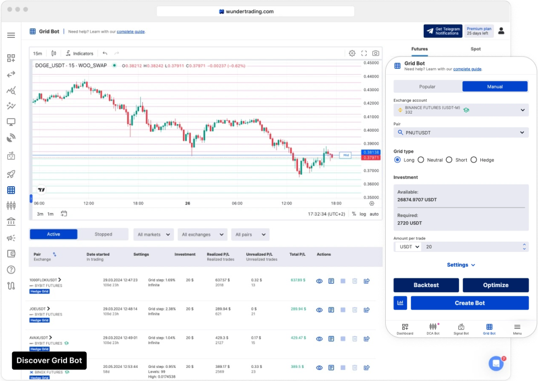The image size is (538, 381).
Task: Switch to the Futures tab
Action: point(419,49)
